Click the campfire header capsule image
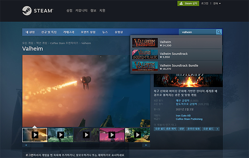Image resolution: width=249 pixels, height=158 pixels. (x=188, y=81)
